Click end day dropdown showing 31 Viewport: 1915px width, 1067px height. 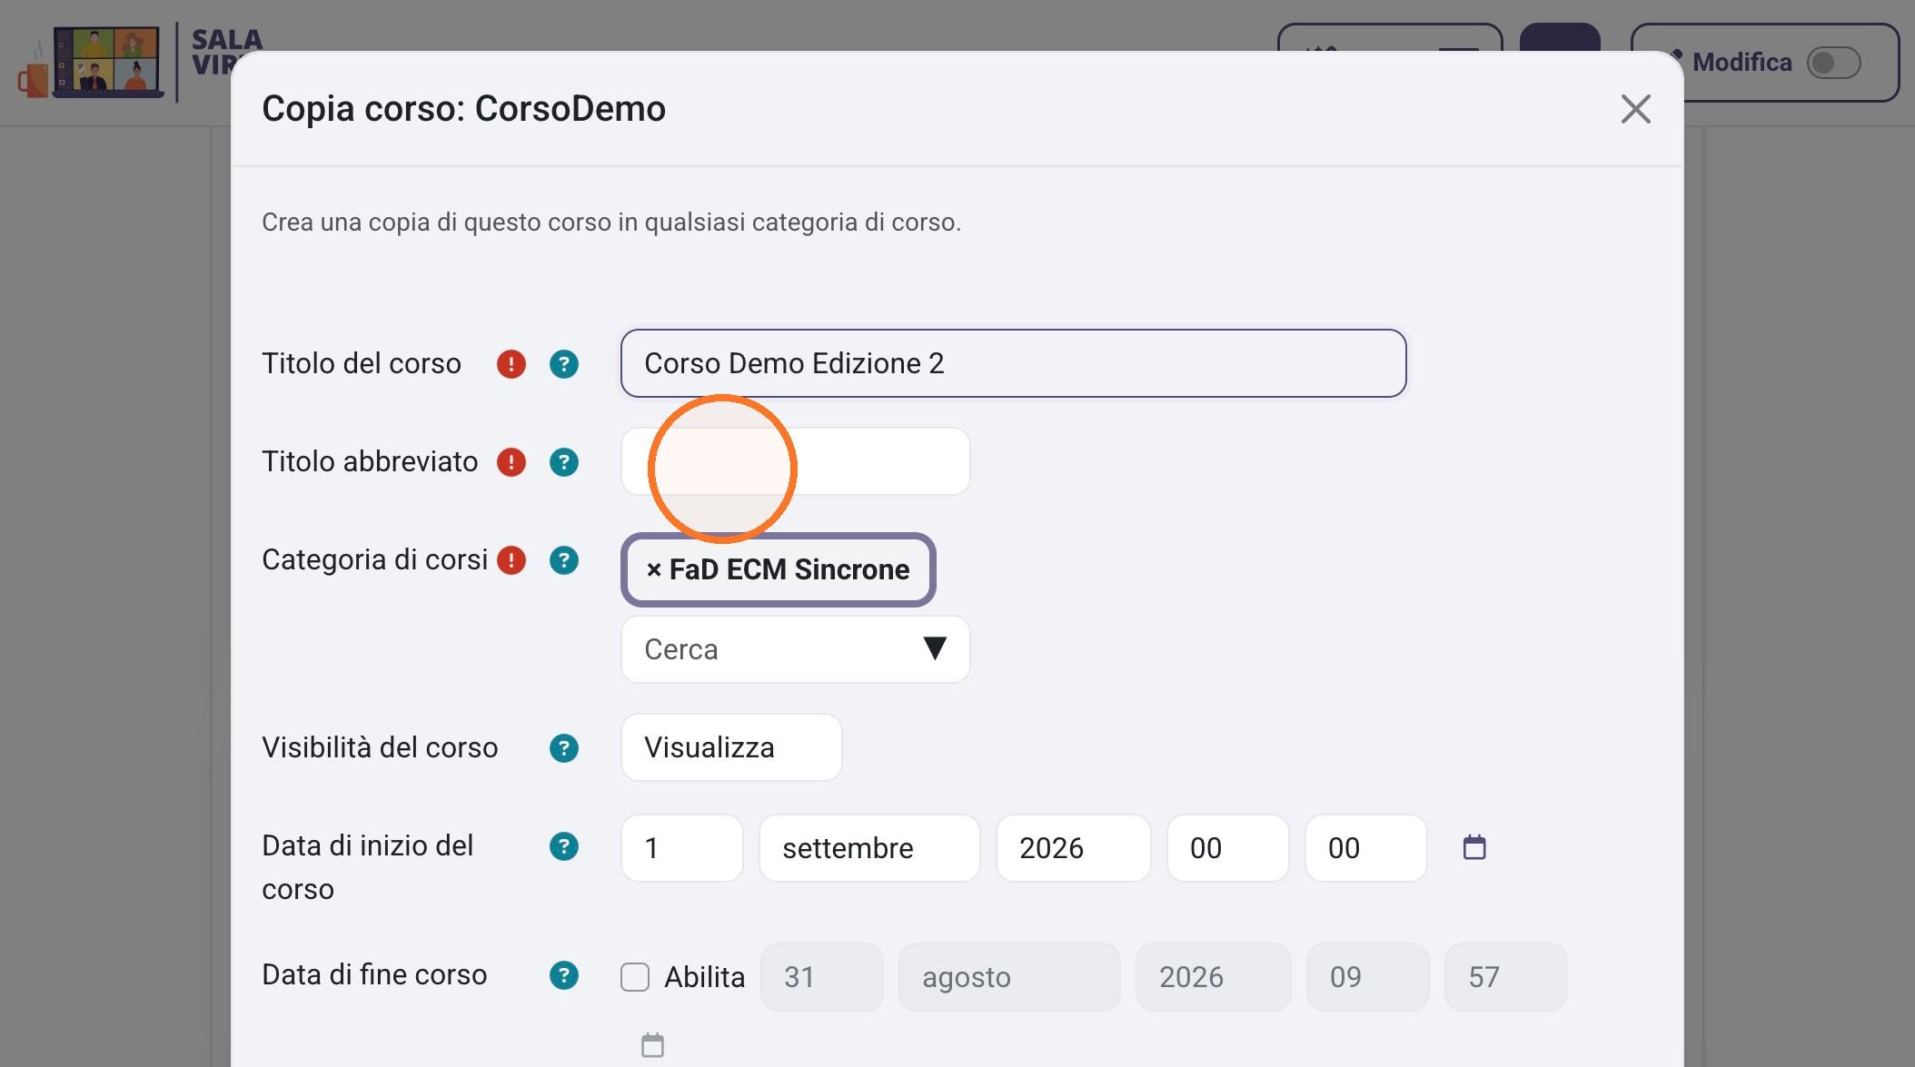821,977
